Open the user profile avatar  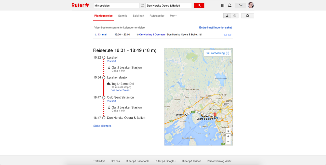coord(251,5)
